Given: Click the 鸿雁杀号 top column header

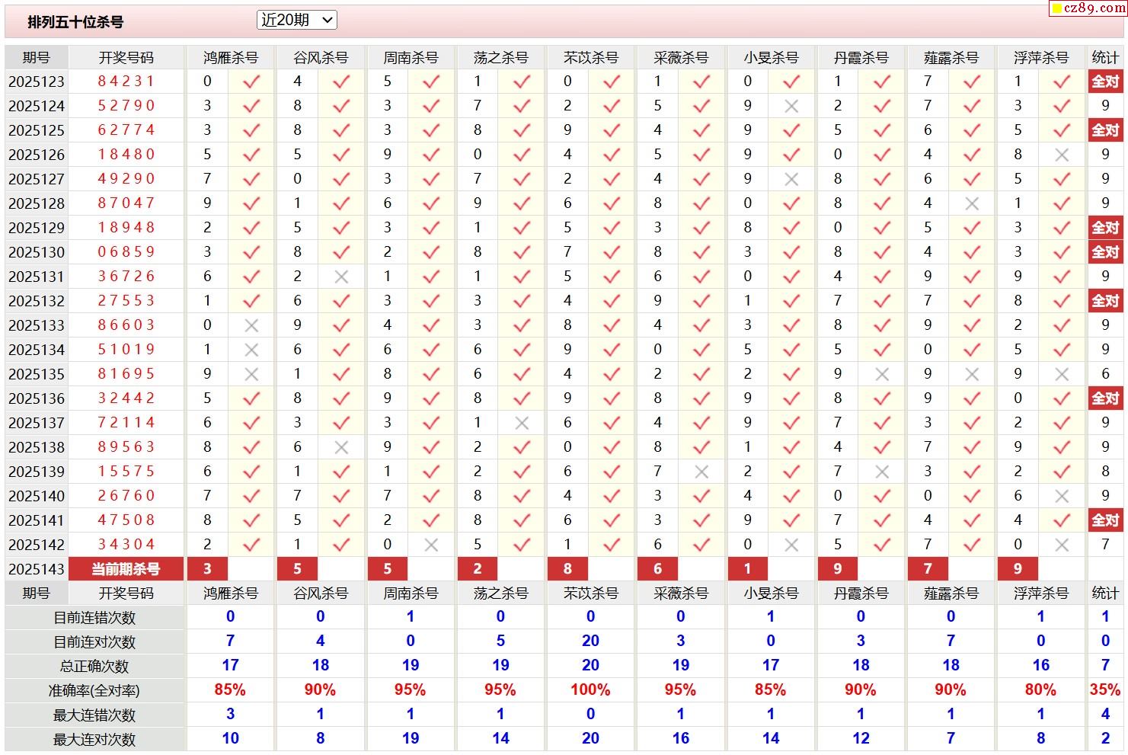Looking at the screenshot, I should click(x=230, y=58).
